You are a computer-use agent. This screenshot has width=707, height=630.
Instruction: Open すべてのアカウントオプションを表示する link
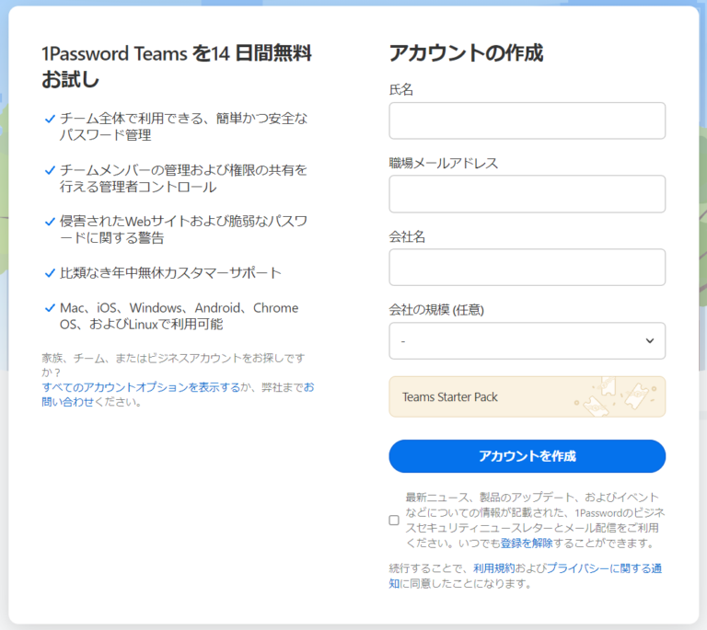pos(141,387)
